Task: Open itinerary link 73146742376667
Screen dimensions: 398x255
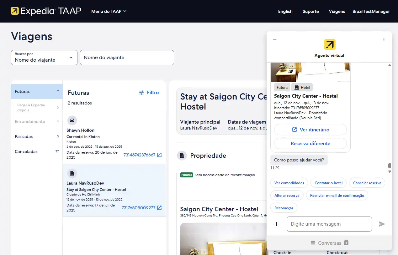Action: pyautogui.click(x=139, y=155)
